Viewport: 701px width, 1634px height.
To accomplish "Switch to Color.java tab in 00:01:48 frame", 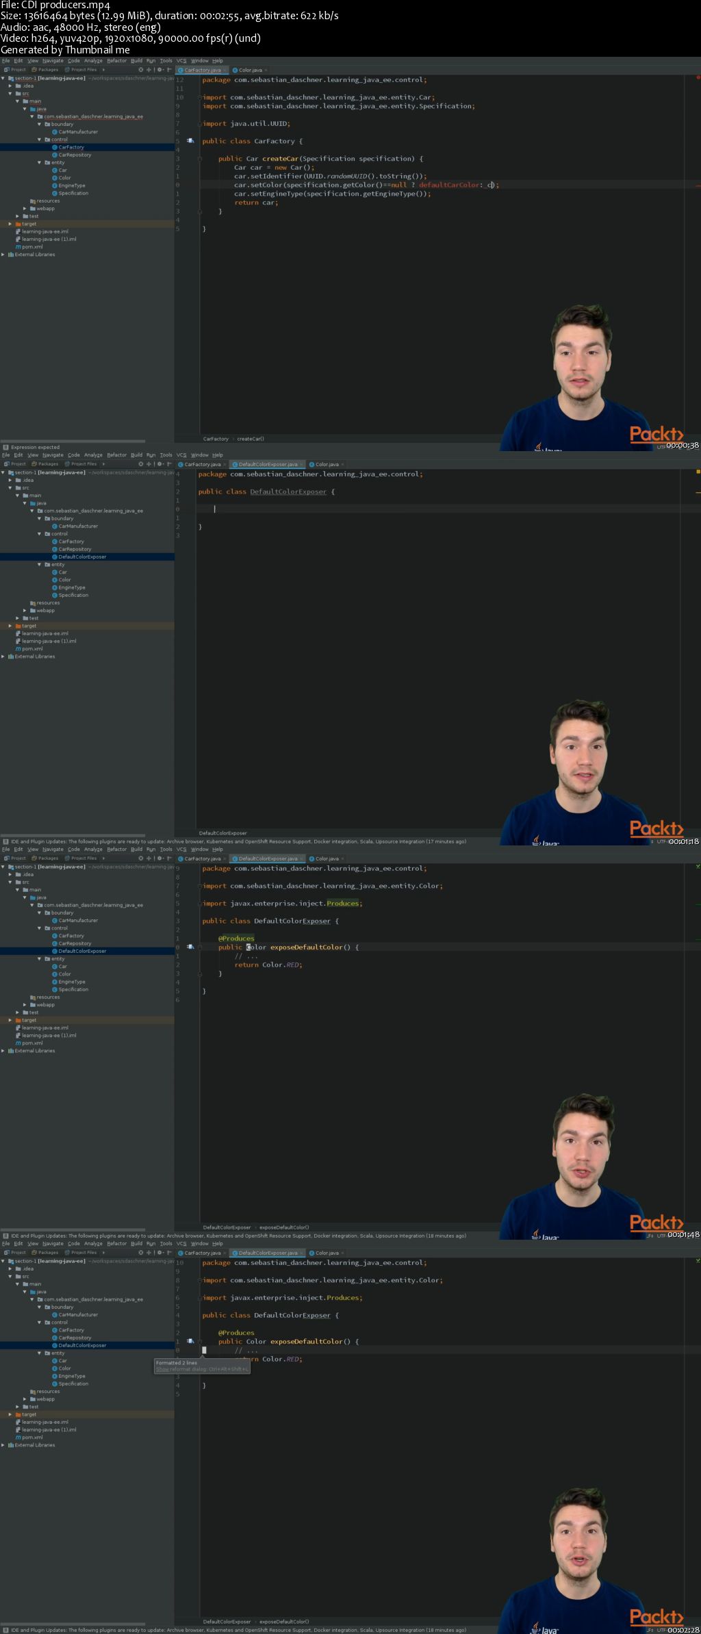I will pyautogui.click(x=327, y=858).
